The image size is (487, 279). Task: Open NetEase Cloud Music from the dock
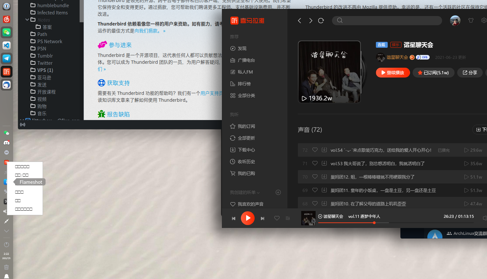tap(7, 19)
